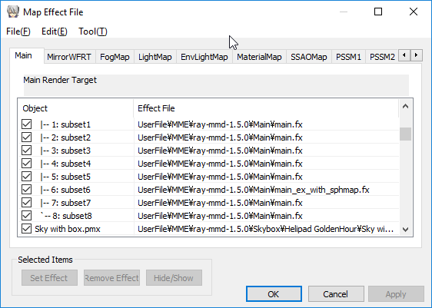This screenshot has width=432, height=308.
Task: Switch to the LightMap tab
Action: [155, 57]
